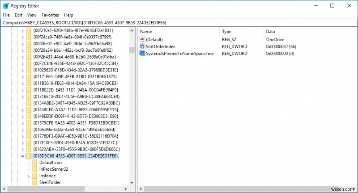This screenshot has width=358, height=193.
Task: Click the tree pane scroll right arrow
Action: pos(125,189)
